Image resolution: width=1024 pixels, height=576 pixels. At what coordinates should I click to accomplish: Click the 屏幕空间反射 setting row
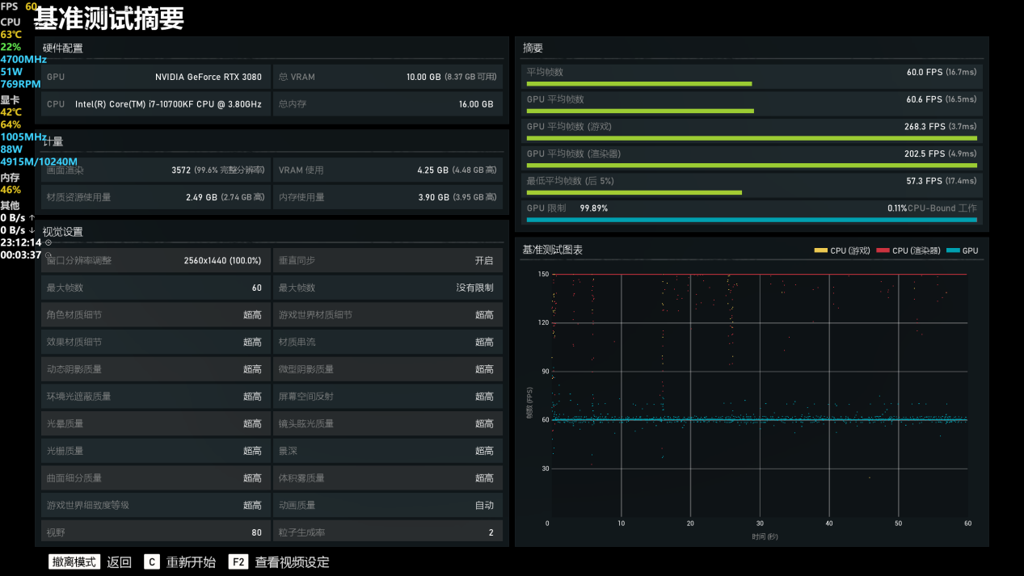388,397
